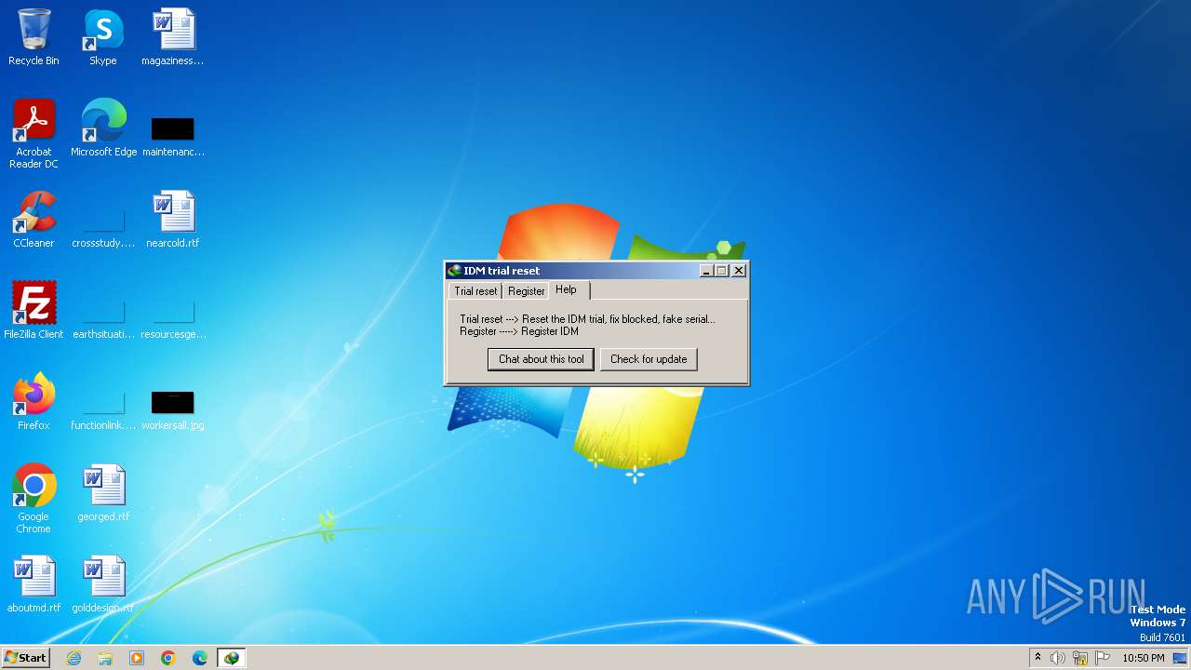This screenshot has height=670, width=1191.
Task: Open the Action Center flag icon
Action: 1103,658
